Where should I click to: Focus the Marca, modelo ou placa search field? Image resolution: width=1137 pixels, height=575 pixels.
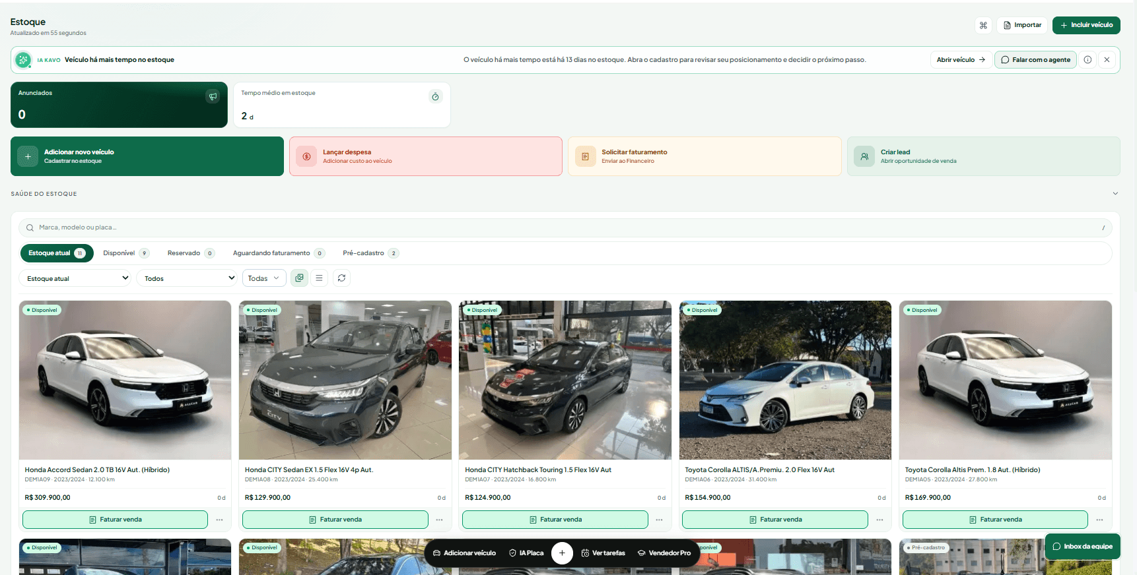565,227
